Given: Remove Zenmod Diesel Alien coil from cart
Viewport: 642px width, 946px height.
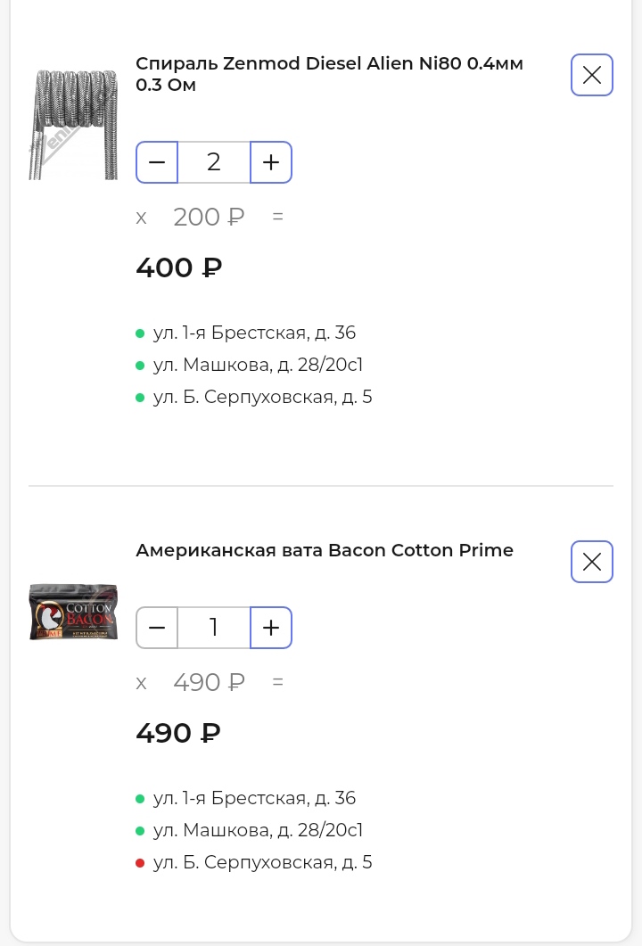Looking at the screenshot, I should 592,75.
